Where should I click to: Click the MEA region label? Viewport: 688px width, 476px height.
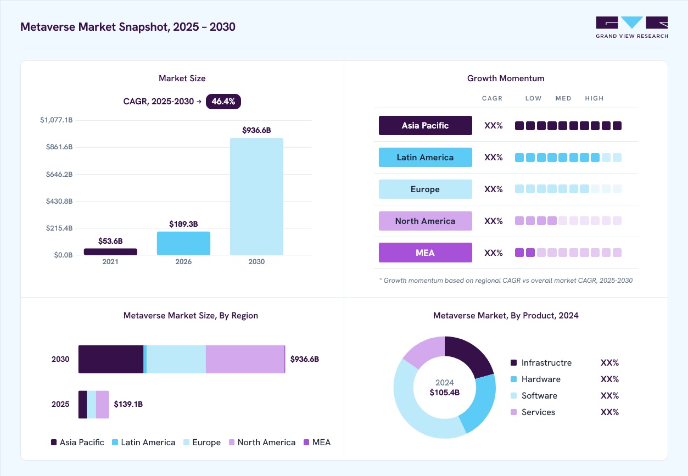pyautogui.click(x=426, y=253)
